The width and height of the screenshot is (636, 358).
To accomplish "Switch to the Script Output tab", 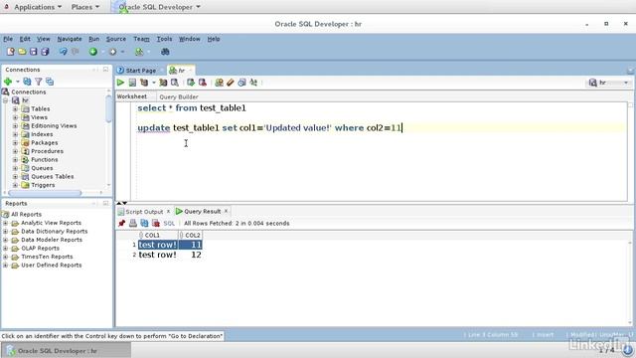I will (143, 212).
